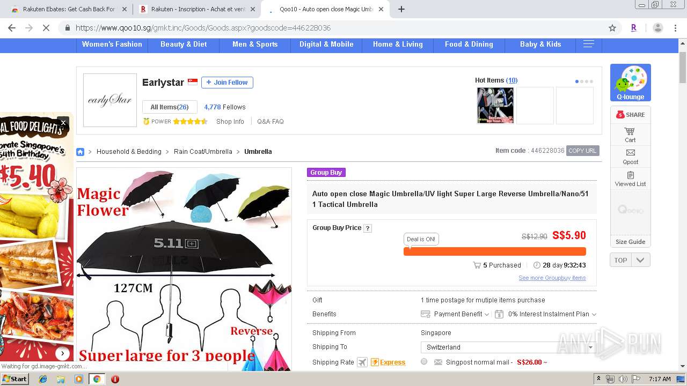Open a new browser tab
687x386 pixels.
(401, 9)
